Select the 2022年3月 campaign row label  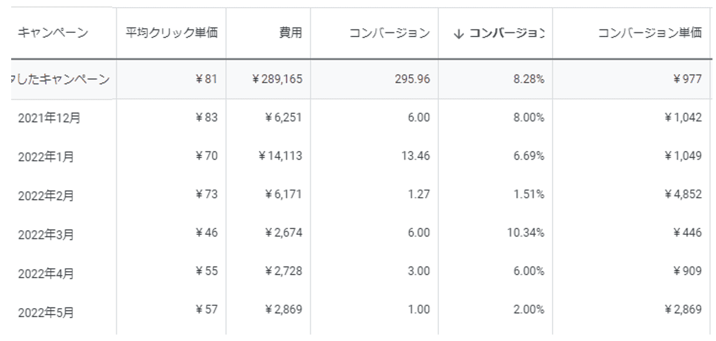point(46,234)
